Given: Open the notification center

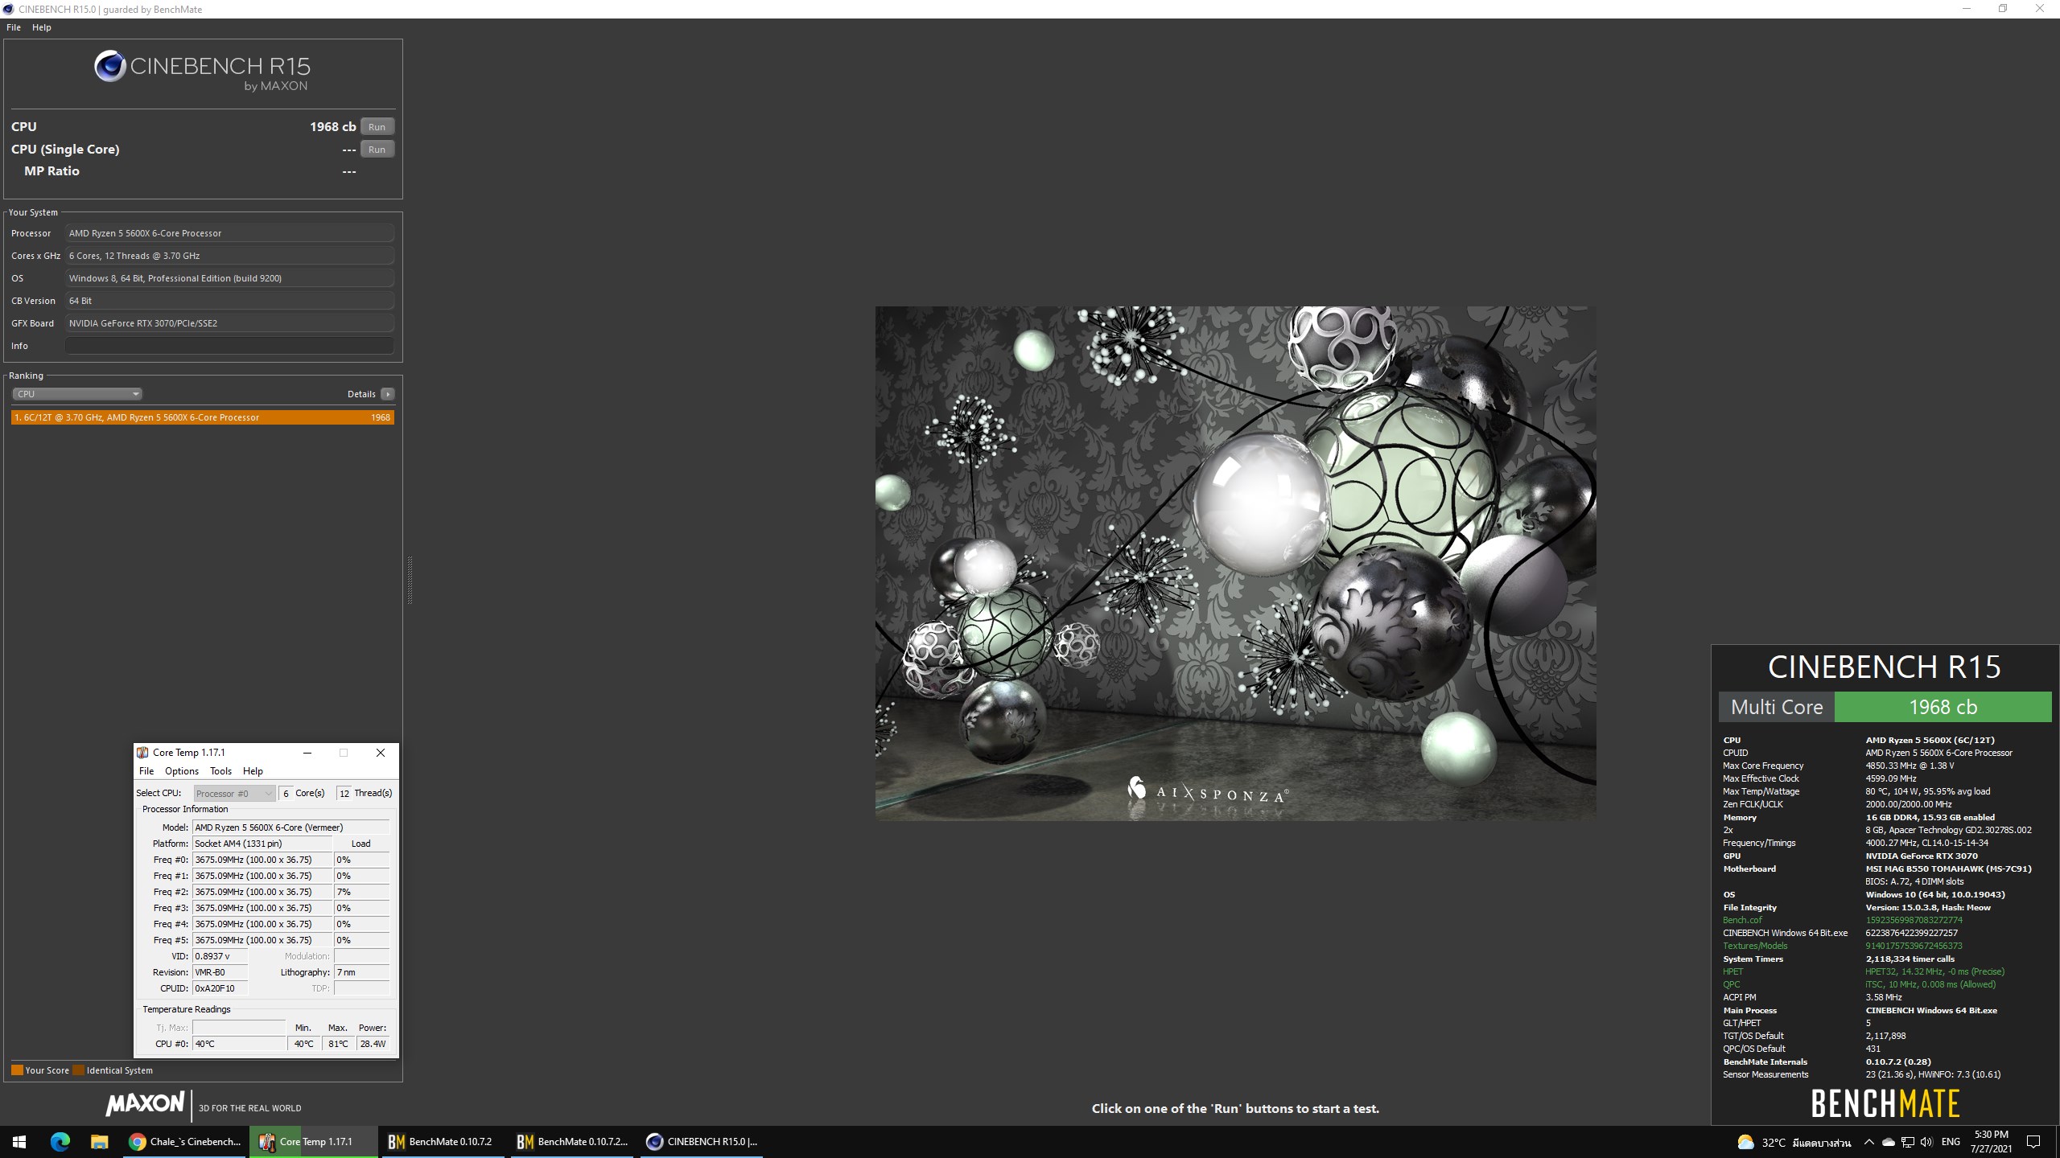Looking at the screenshot, I should coord(2033,1142).
